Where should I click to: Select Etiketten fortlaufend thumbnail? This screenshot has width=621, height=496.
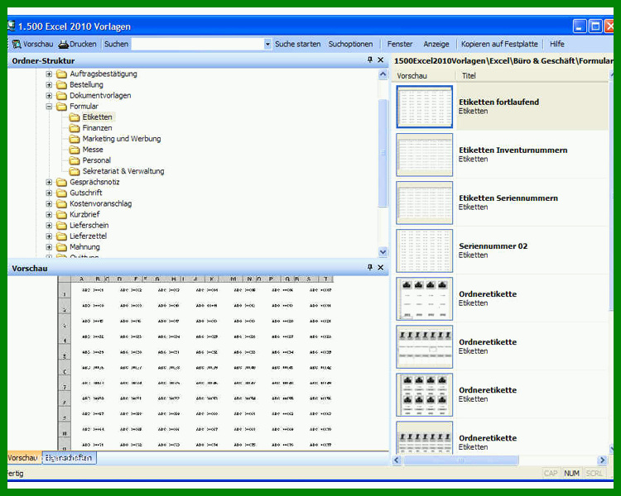tap(424, 107)
